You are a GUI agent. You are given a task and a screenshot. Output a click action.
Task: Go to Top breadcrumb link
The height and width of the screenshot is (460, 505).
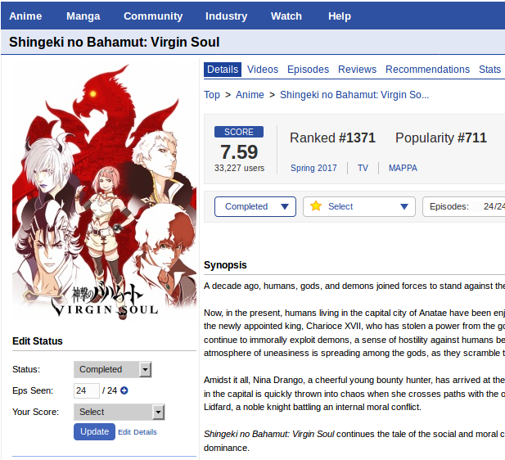tap(212, 95)
